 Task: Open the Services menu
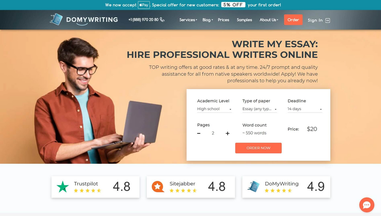pyautogui.click(x=188, y=20)
